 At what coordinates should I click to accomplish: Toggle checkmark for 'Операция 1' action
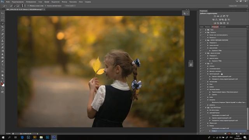point(201,43)
